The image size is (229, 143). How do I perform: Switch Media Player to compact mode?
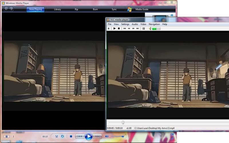(x=172, y=139)
